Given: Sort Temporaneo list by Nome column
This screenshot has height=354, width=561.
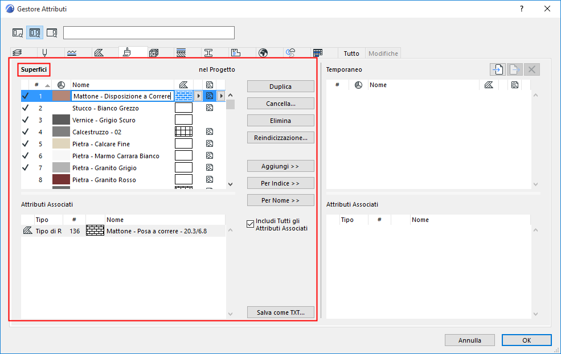Looking at the screenshot, I should (424, 85).
